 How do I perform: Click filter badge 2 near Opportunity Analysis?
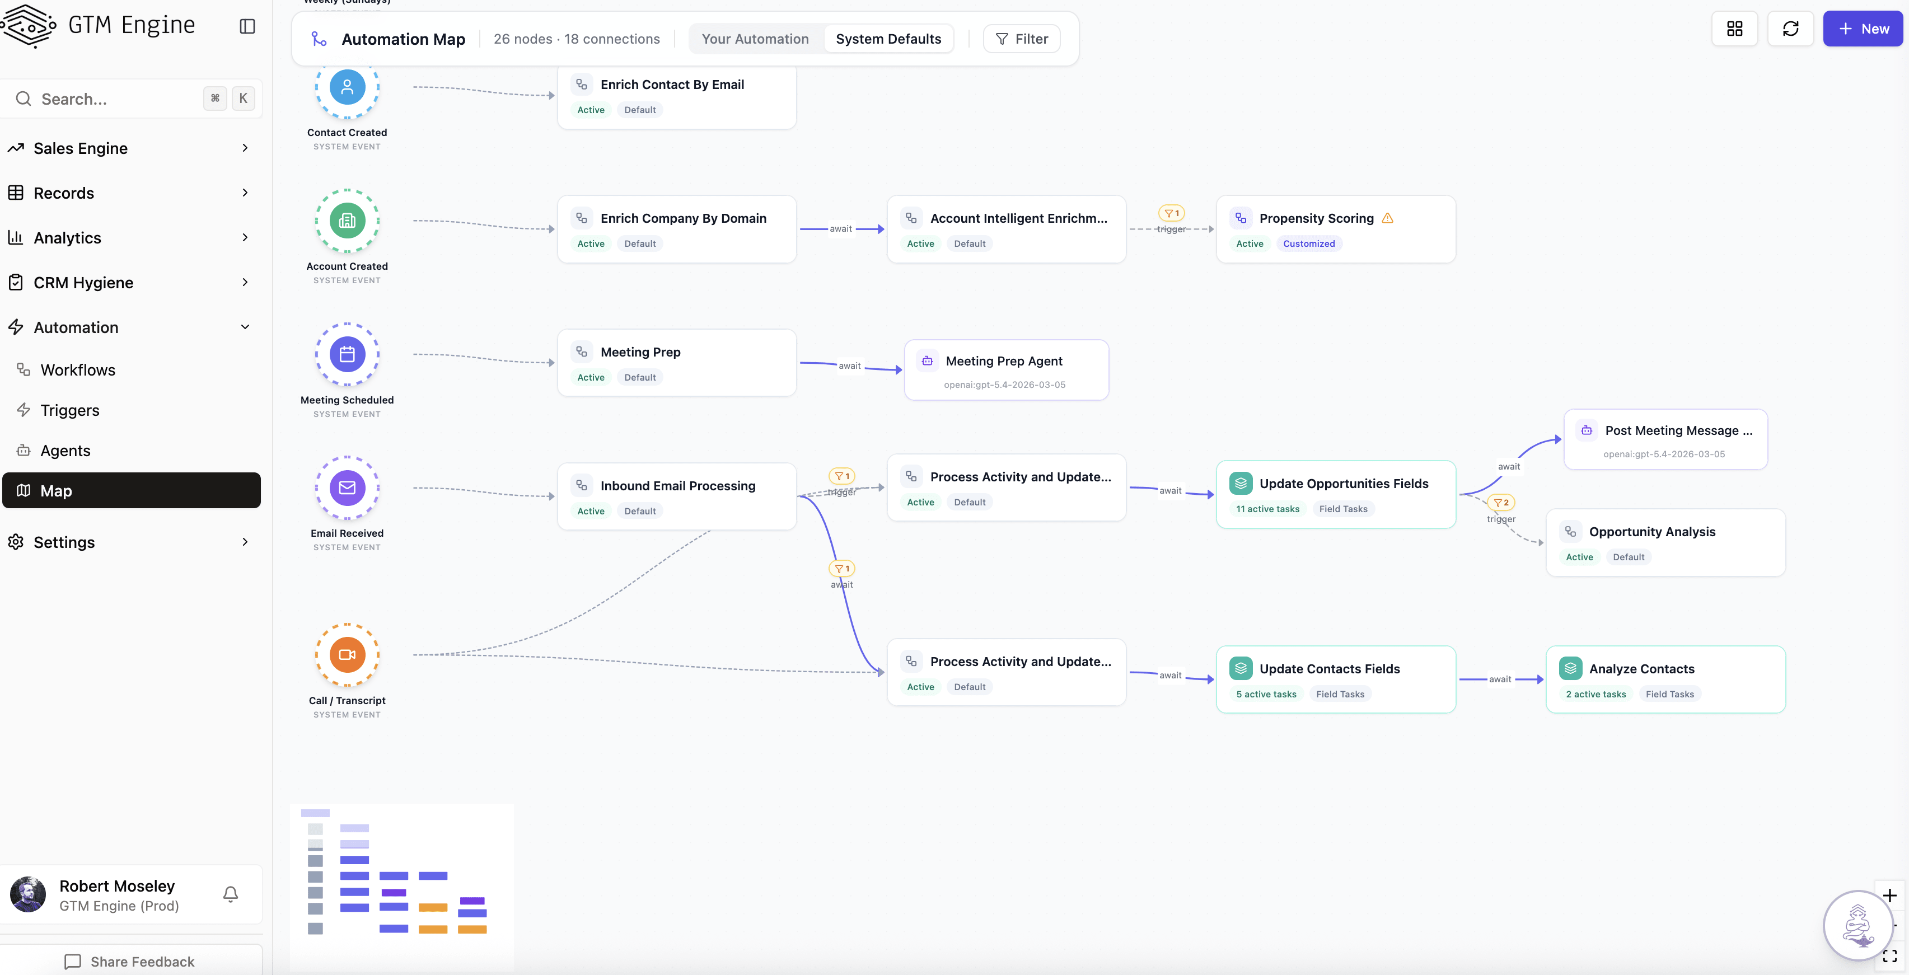pos(1501,502)
